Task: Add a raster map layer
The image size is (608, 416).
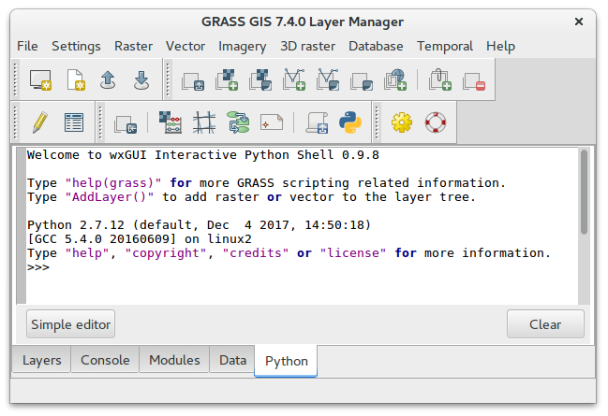Action: coord(227,80)
